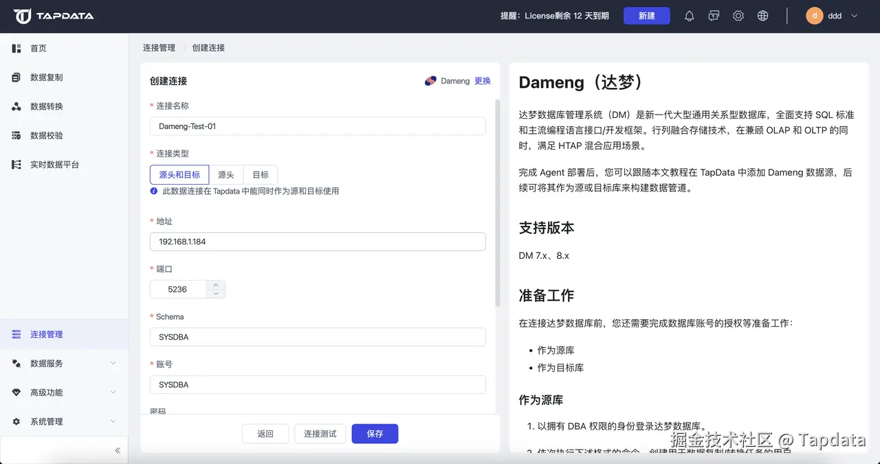Open the language globe icon
This screenshot has height=464, width=880.
pyautogui.click(x=762, y=16)
